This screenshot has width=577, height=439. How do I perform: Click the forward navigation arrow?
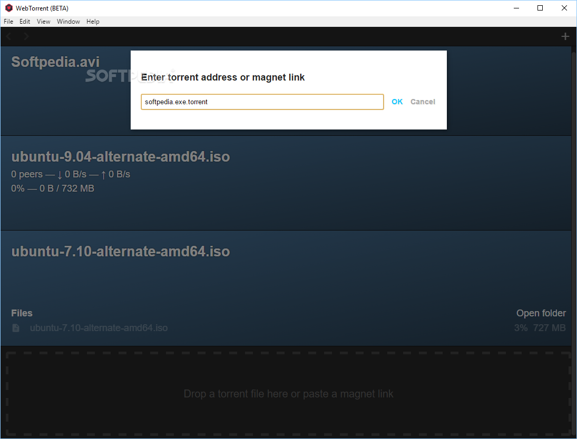(26, 36)
